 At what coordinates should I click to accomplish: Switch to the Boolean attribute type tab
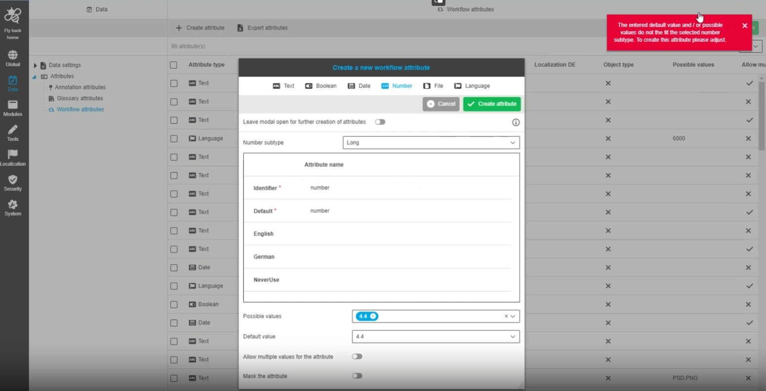(321, 86)
